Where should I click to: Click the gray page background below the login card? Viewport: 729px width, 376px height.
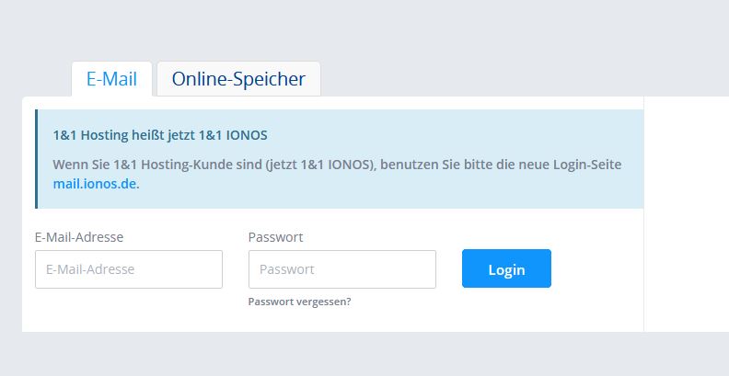click(x=364, y=354)
